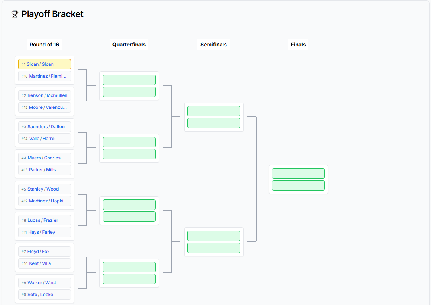Select the #1 seed Sloan / Sloan team
Screen dimensions: 431x305
[45, 64]
